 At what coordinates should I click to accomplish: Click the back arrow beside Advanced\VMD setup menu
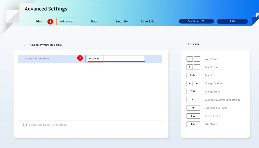click(x=25, y=45)
